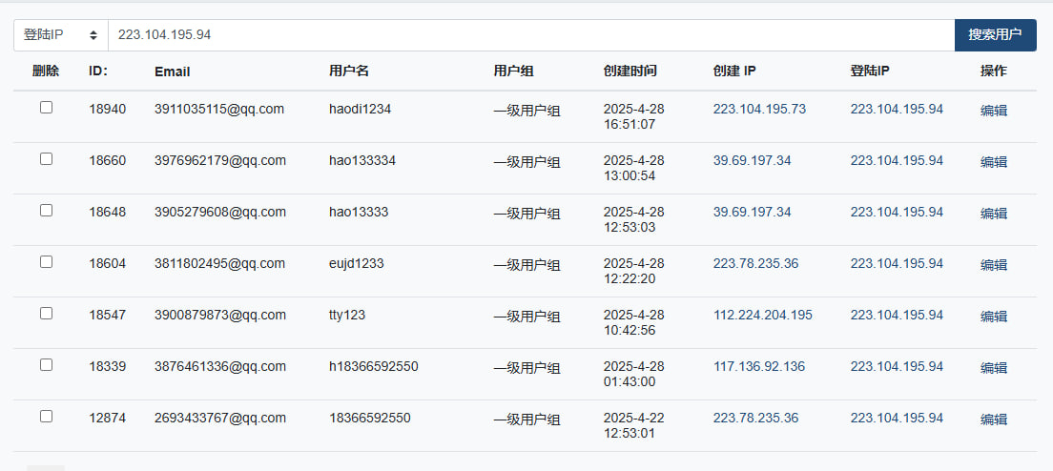Open 编辑 for user h18366592550

pyautogui.click(x=993, y=368)
